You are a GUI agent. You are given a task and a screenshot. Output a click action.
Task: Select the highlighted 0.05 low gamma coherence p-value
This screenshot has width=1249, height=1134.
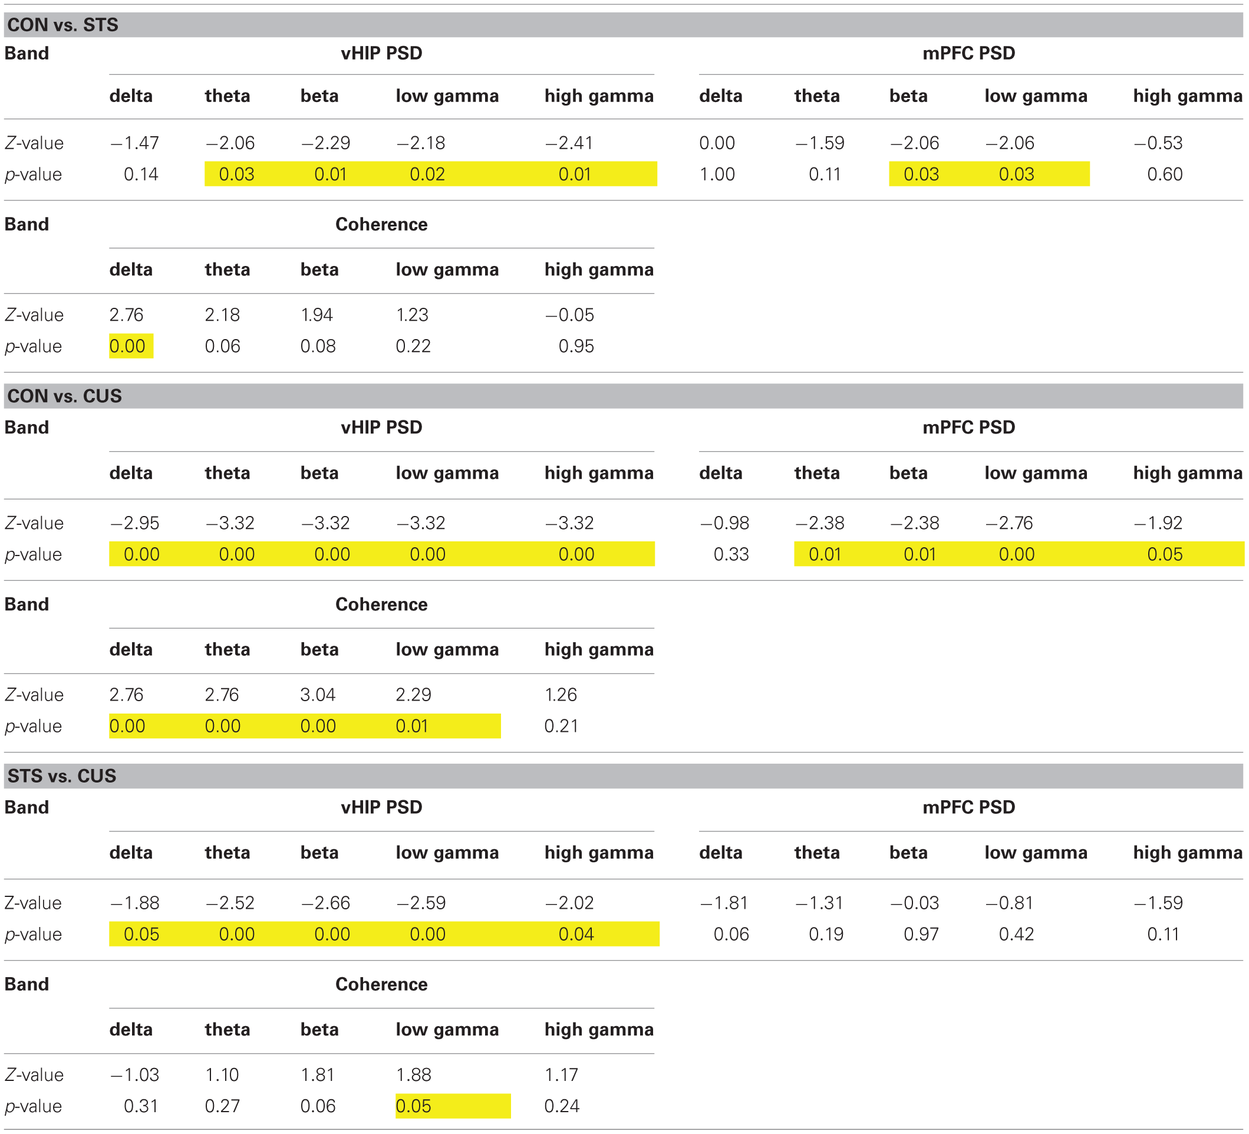pos(415,1106)
